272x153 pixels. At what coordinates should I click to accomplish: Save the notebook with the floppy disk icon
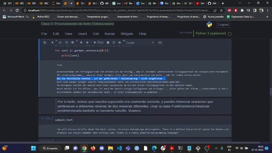click(x=45, y=42)
